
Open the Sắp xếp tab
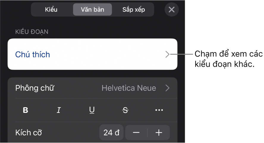coord(133,9)
